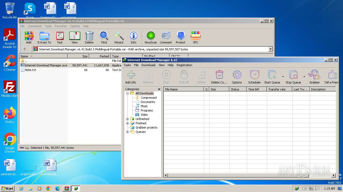Select Internet Download Manager.exe in archive
The height and width of the screenshot is (192, 343).
(x=46, y=65)
